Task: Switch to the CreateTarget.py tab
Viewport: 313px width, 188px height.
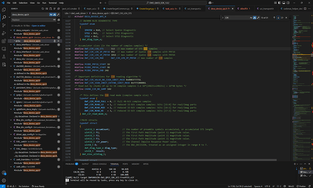Action: [x=147, y=9]
